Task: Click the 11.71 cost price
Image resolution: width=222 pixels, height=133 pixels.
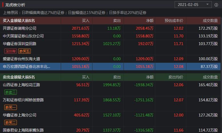Action: (x=179, y=44)
